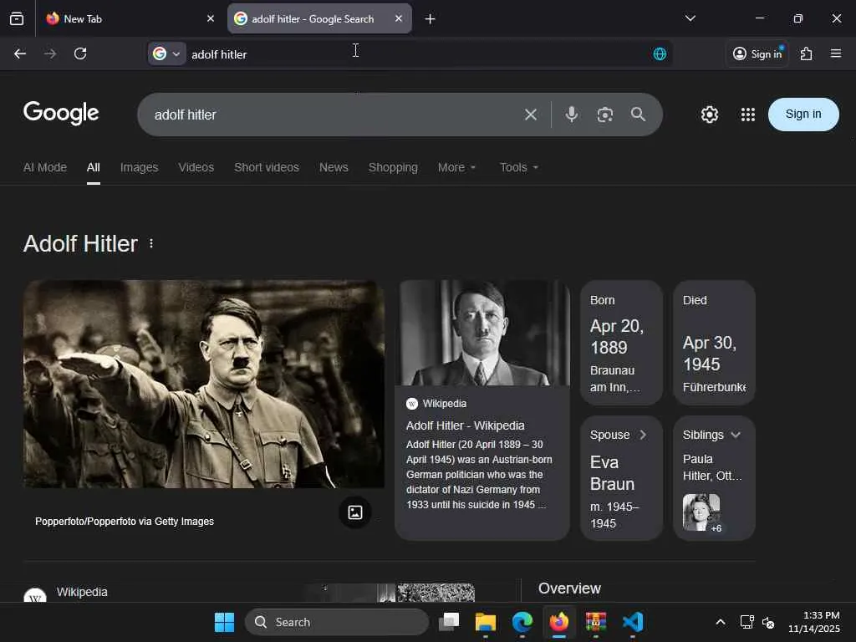Open the Spouse chevron arrow

click(x=643, y=435)
